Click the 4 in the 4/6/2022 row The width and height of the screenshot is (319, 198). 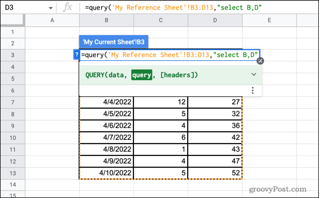point(161,125)
